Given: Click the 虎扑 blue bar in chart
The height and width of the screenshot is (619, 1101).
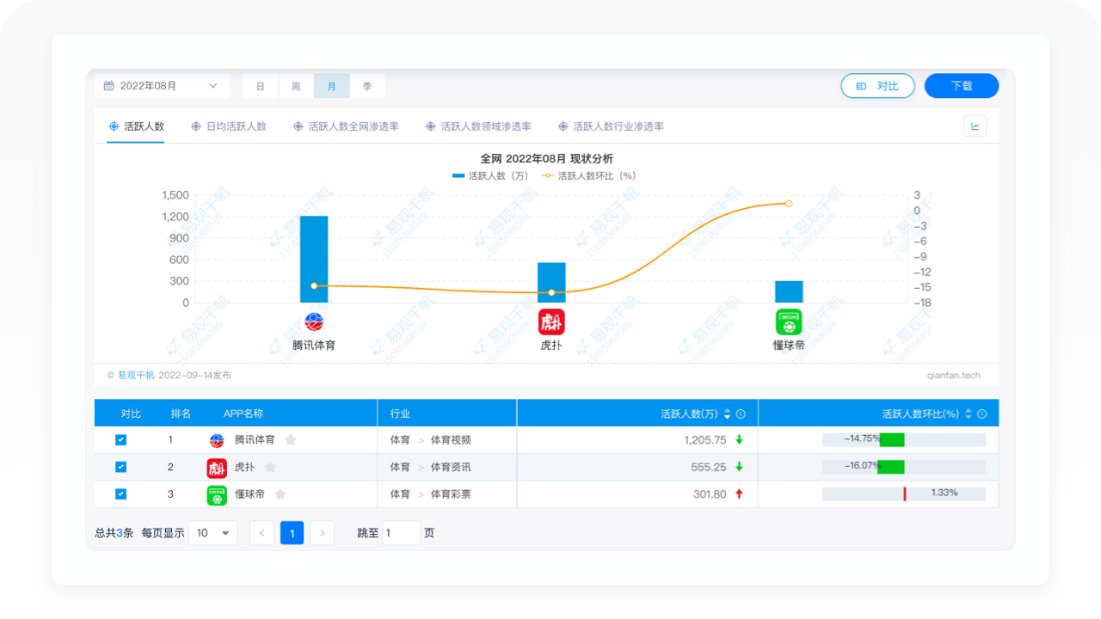Looking at the screenshot, I should pos(551,283).
